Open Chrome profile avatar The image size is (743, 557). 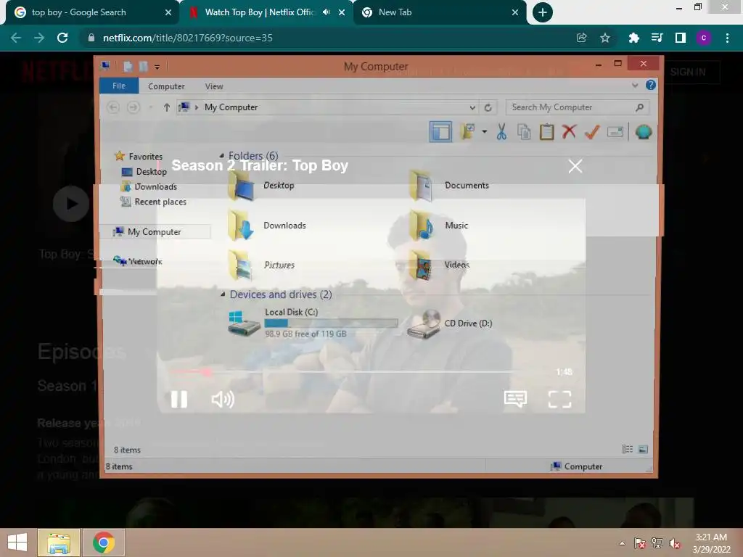(704, 38)
